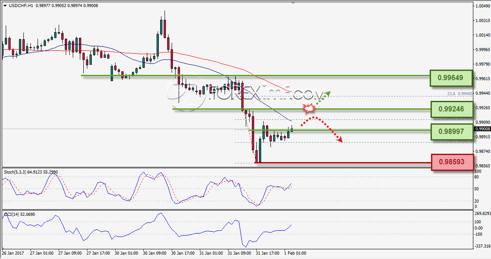Click the Fibonacci label 23.6 0.99400
This screenshot has width=491, height=259.
point(459,93)
